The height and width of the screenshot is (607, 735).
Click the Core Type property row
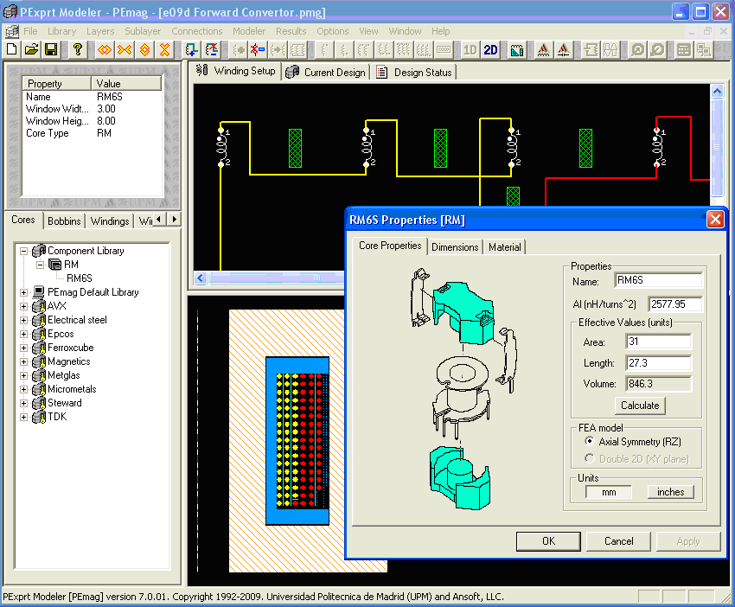[x=93, y=133]
